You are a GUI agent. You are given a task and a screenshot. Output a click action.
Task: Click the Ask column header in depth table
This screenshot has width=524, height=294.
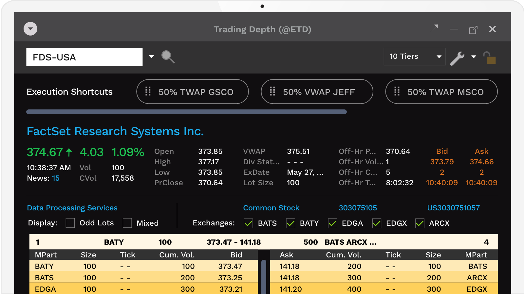pos(287,255)
